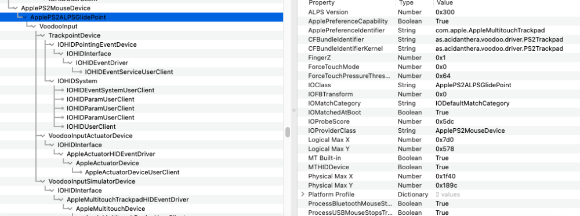The width and height of the screenshot is (580, 216).
Task: Click the 0x64 ForceTouchPressureThreshold value
Action: (443, 76)
